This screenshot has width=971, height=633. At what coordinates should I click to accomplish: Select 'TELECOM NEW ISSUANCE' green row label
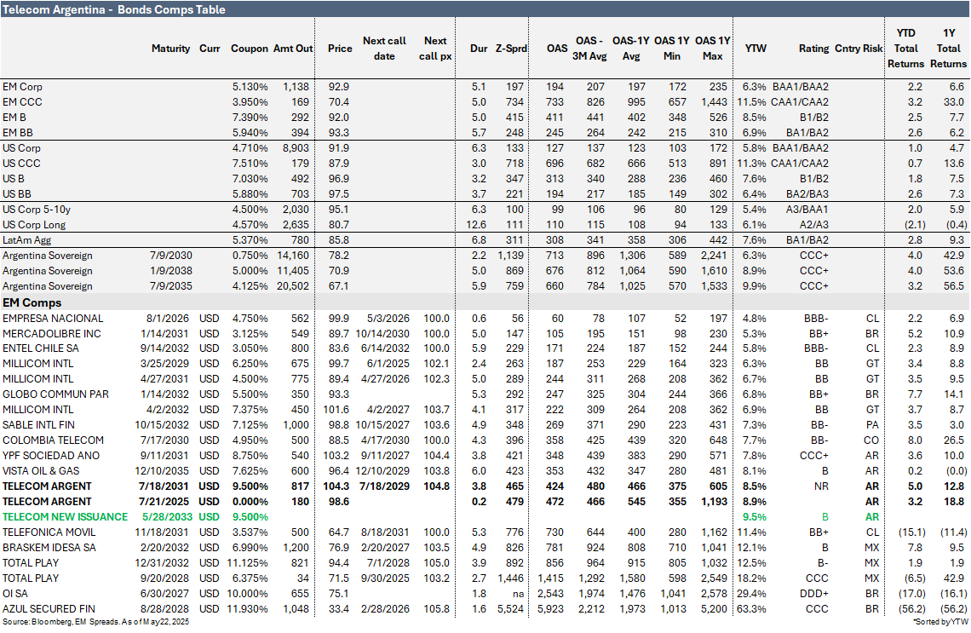[x=65, y=516]
